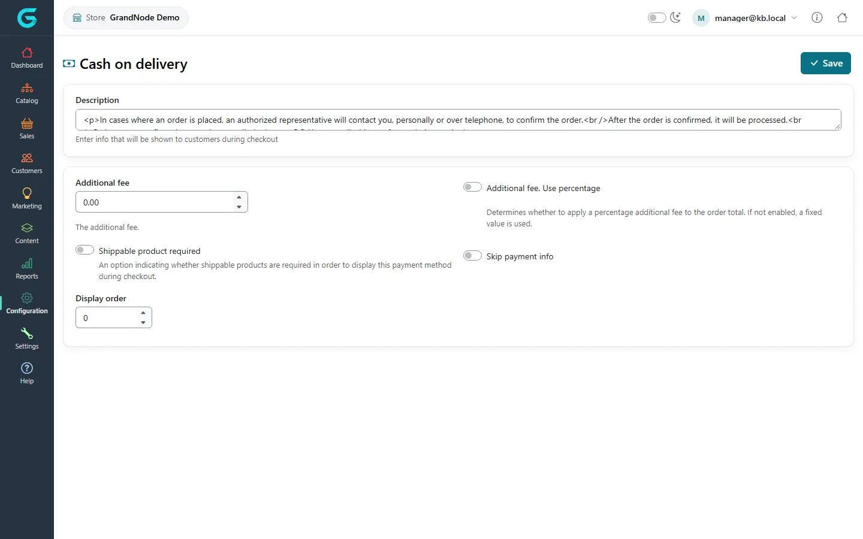863x539 pixels.
Task: Click the 'Additional fee. Use percentage' label
Action: (x=543, y=188)
